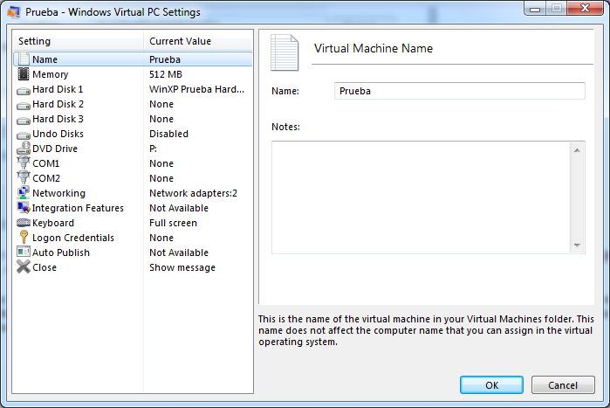Click the 'Disabled' Undo Disks value
Screen dimensions: 610x408
168,134
